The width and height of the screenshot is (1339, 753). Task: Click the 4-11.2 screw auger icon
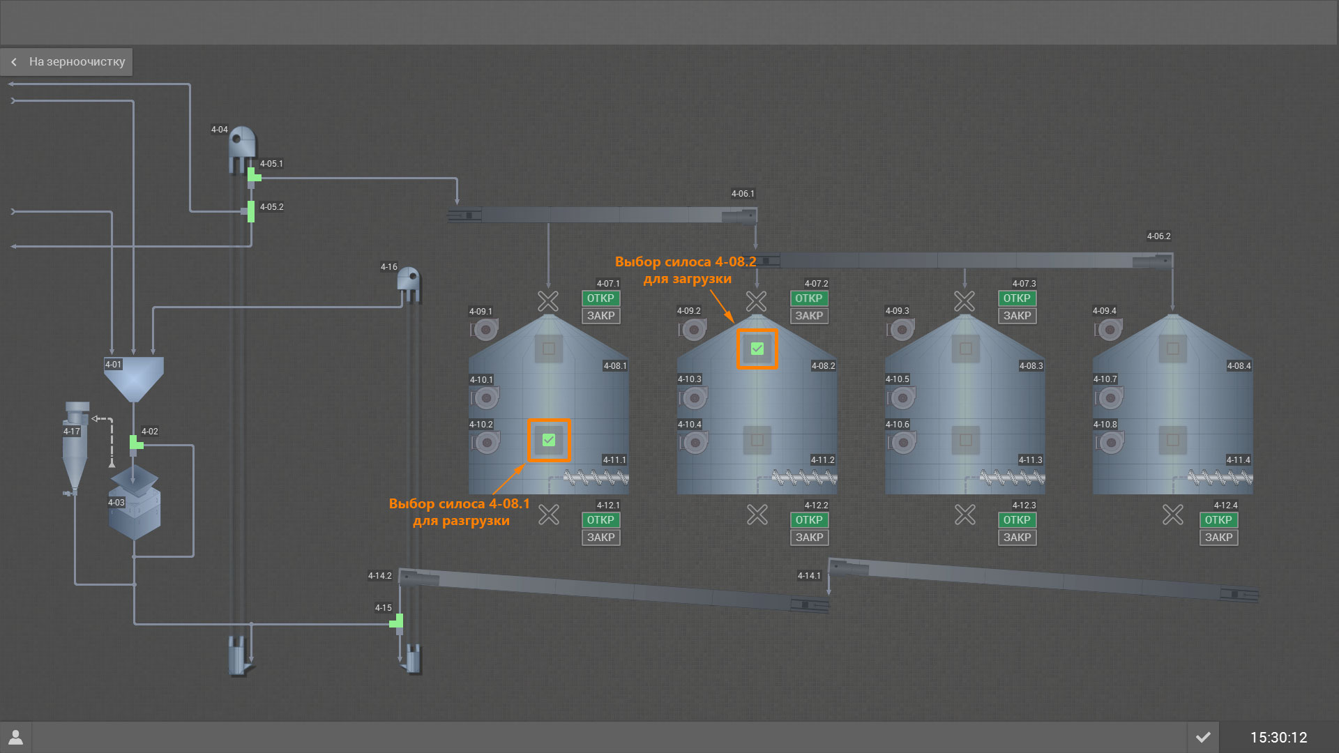coord(805,478)
